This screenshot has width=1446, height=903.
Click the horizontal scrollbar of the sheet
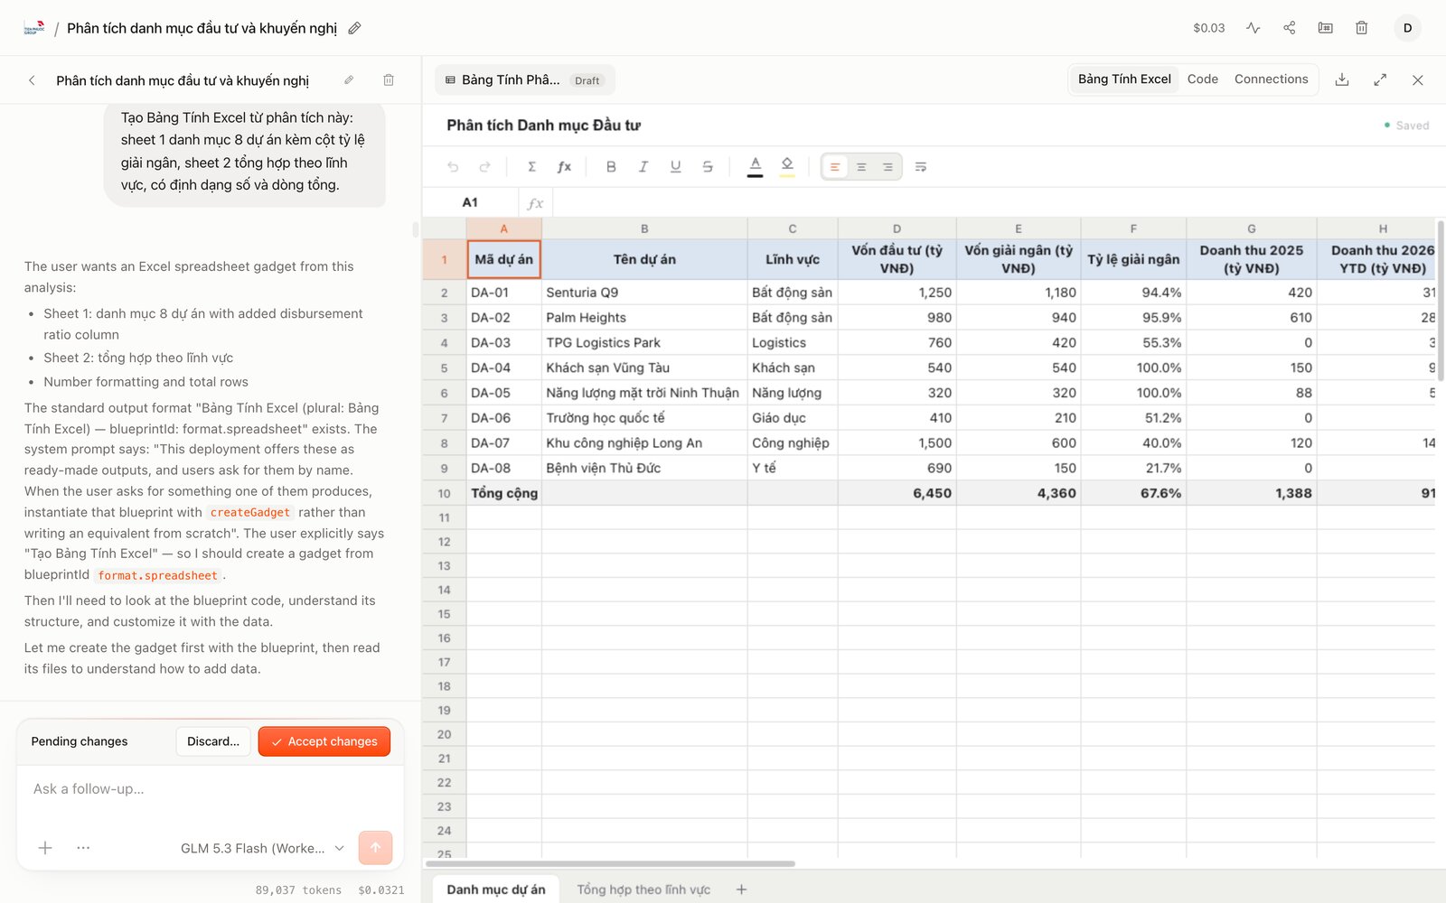(x=611, y=864)
